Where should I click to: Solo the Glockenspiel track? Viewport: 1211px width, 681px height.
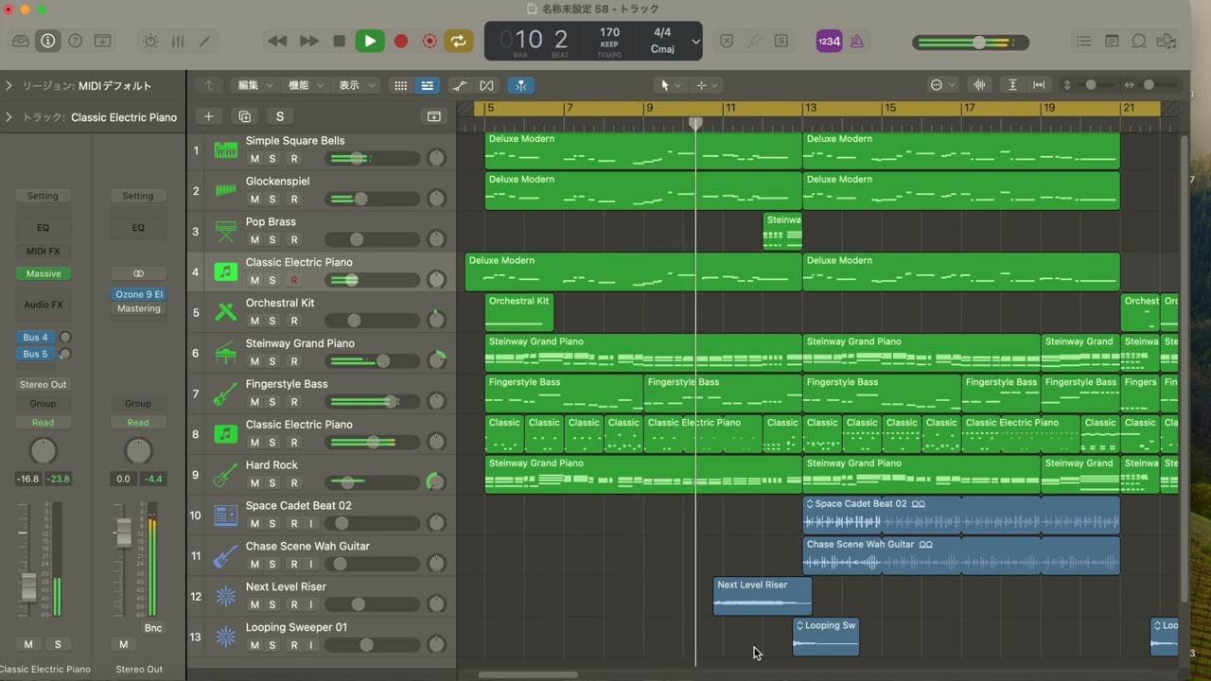point(272,200)
